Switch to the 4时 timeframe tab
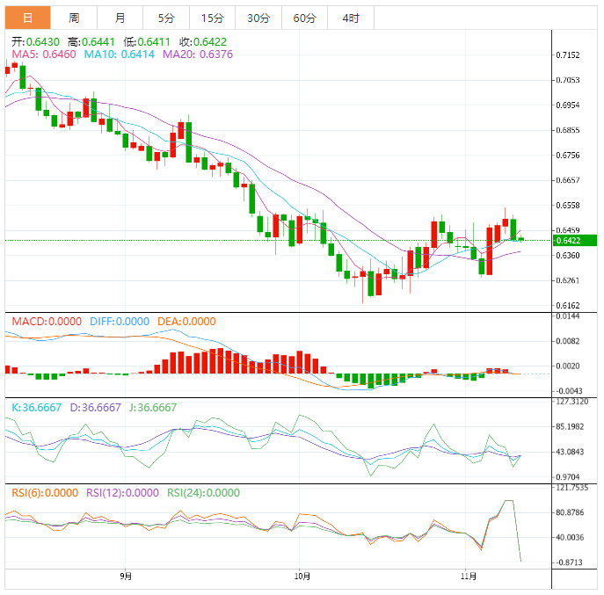Viewport: 604px width, 595px height. [350, 18]
